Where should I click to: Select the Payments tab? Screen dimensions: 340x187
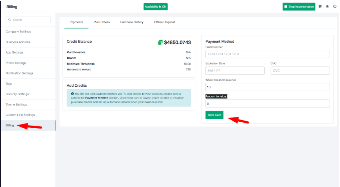(76, 22)
